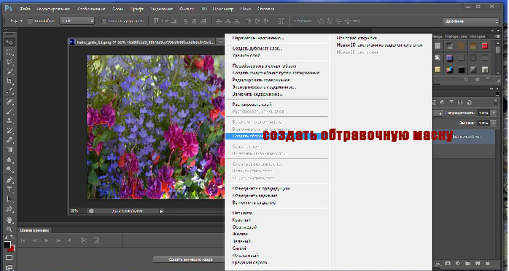Toggle the Auto-Select checkbox
Image resolution: width=509 pixels, height=271 pixels.
pyautogui.click(x=30, y=21)
